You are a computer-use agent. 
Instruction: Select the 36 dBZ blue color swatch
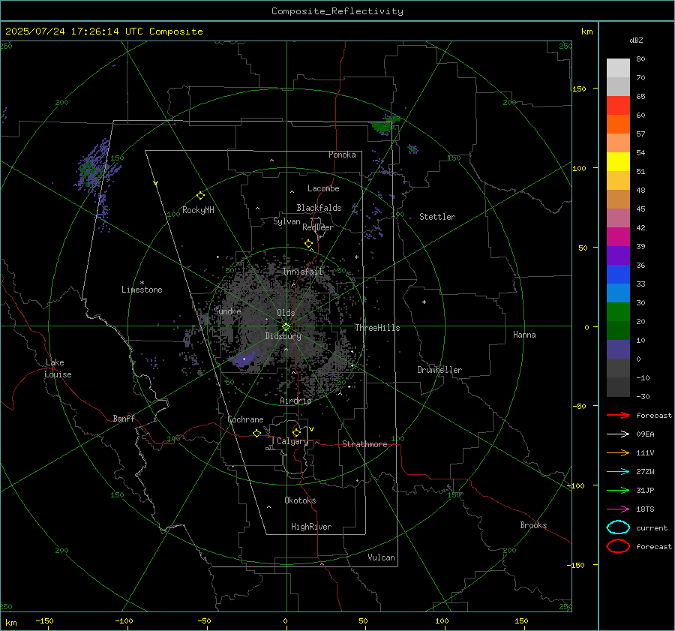coord(618,275)
